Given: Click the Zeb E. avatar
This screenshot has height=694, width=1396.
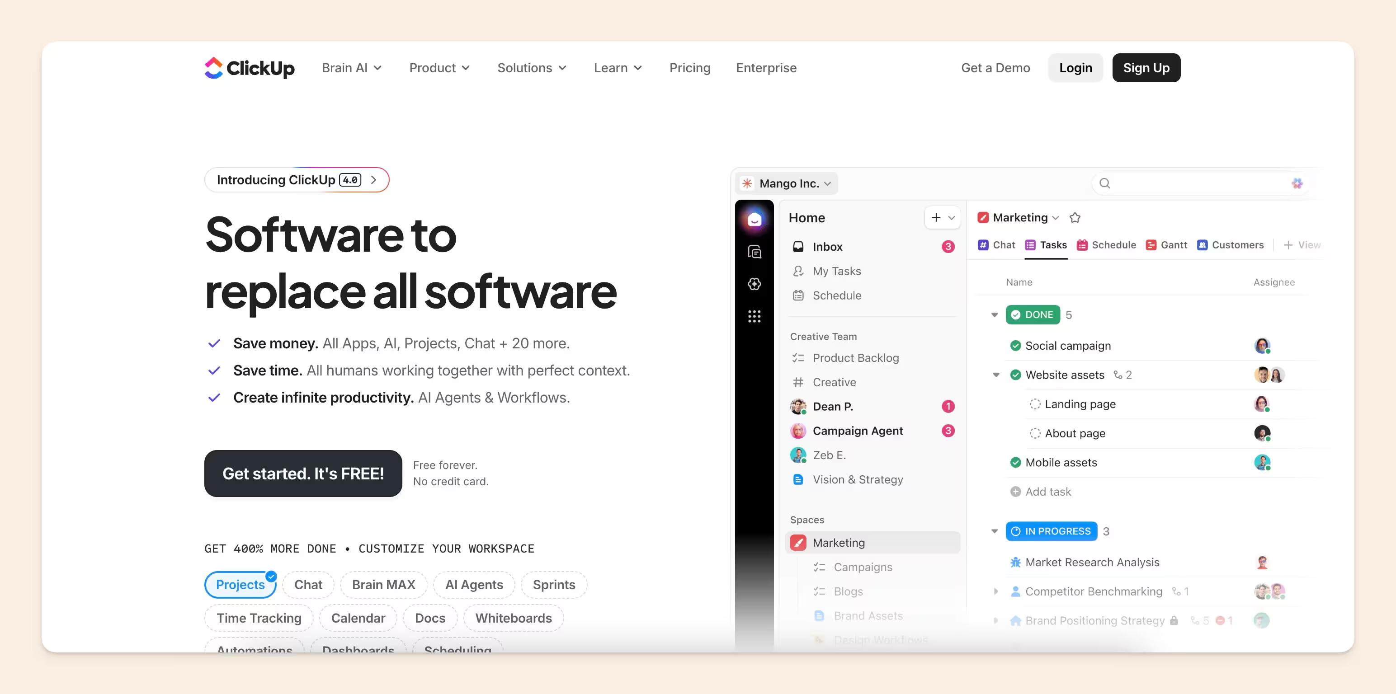Looking at the screenshot, I should point(798,455).
